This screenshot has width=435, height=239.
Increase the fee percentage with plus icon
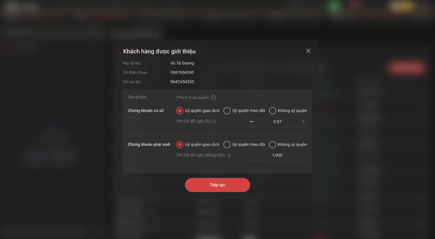[x=303, y=122]
